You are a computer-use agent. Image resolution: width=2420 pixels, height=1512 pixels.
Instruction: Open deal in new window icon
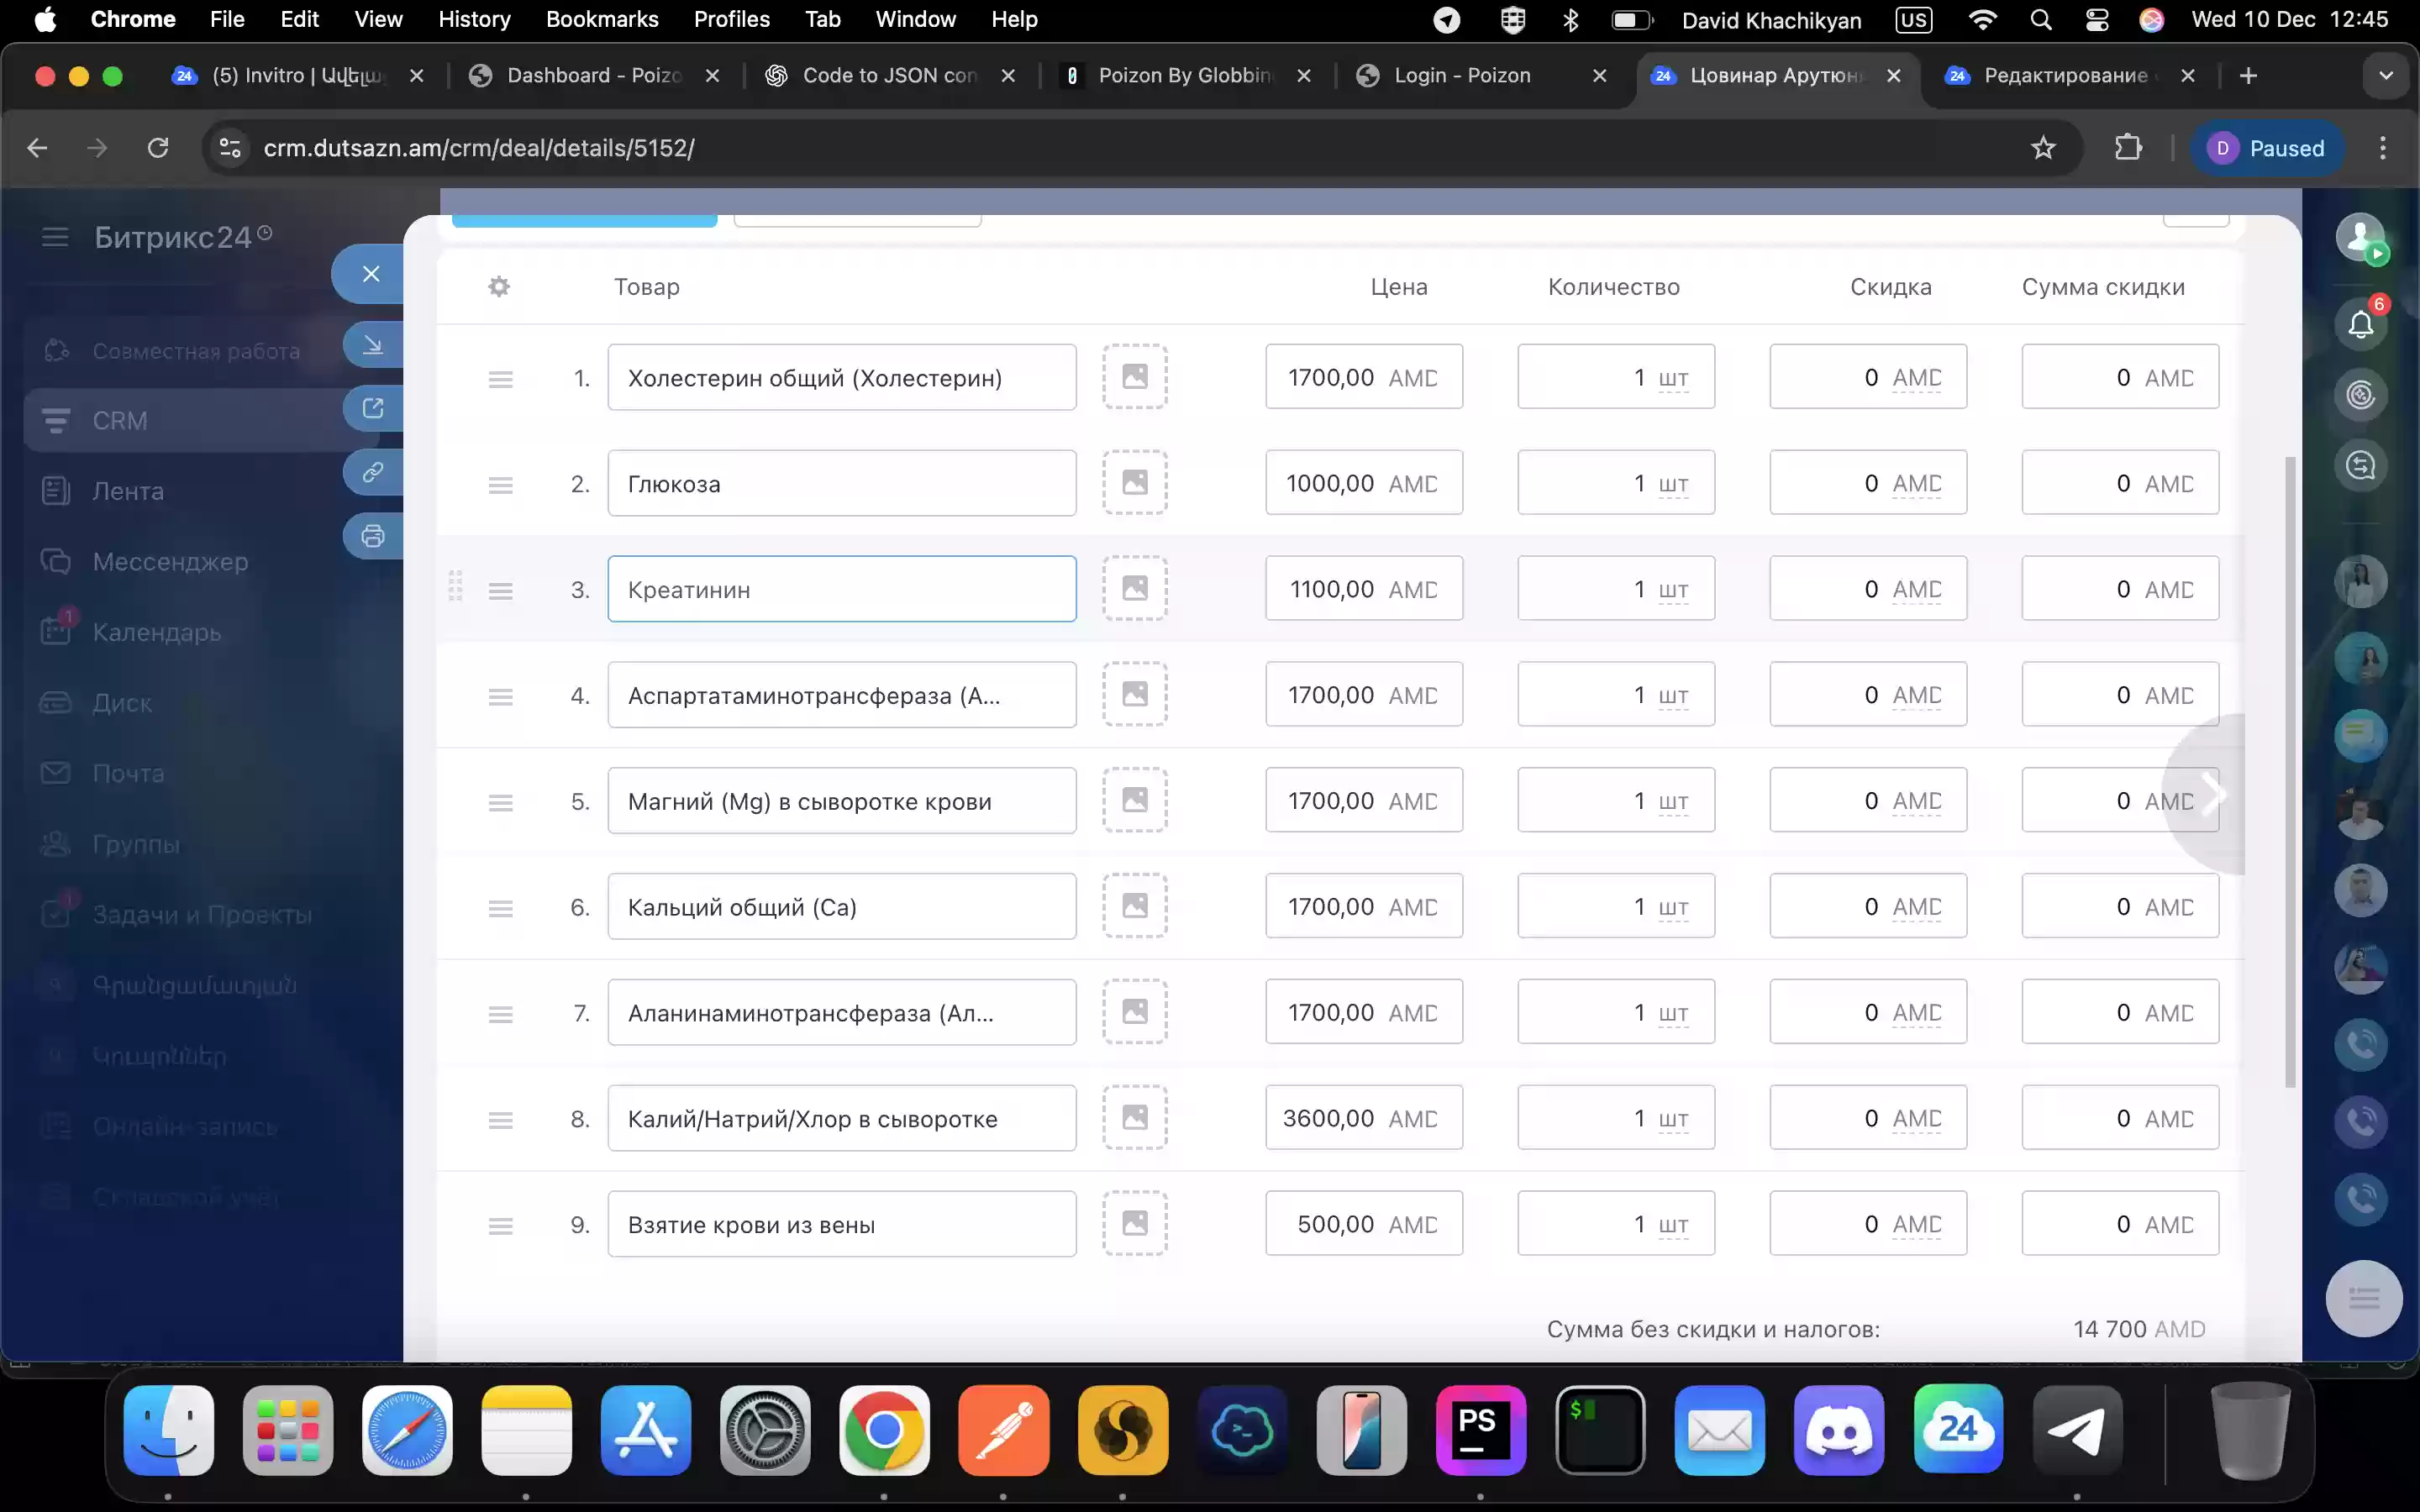373,408
